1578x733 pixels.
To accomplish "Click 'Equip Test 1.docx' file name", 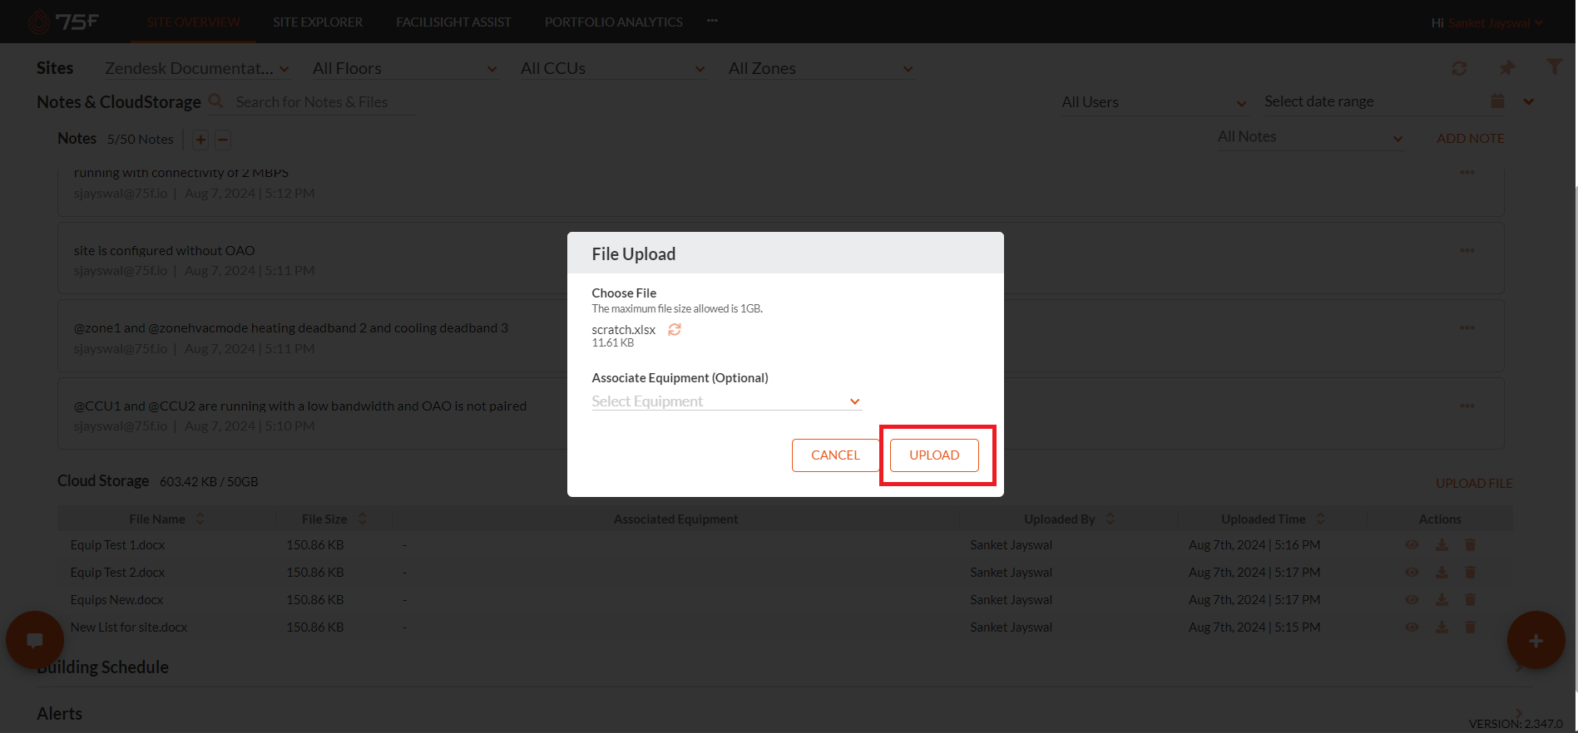I will [117, 545].
